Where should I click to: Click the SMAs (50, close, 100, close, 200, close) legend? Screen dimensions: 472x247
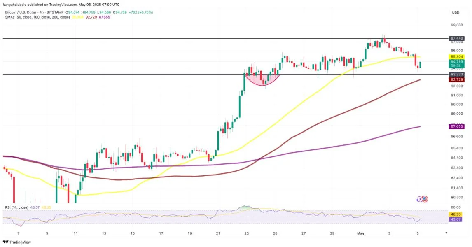pos(37,17)
